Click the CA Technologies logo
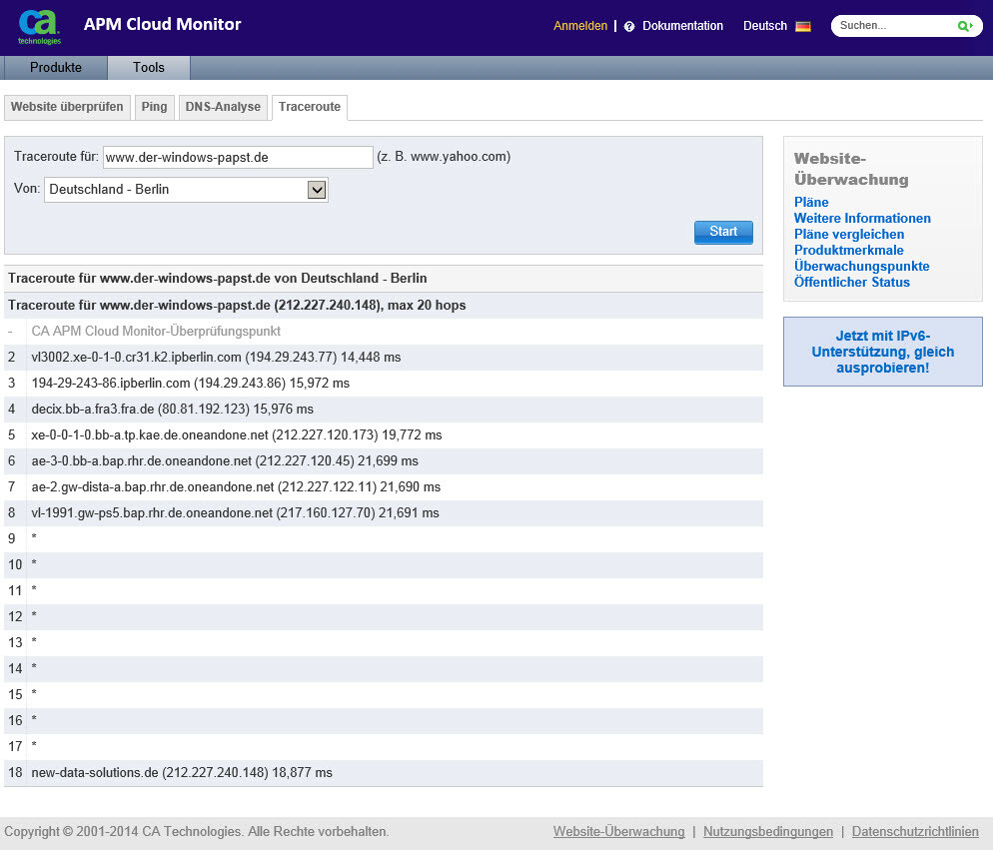993x850 pixels. click(x=39, y=27)
